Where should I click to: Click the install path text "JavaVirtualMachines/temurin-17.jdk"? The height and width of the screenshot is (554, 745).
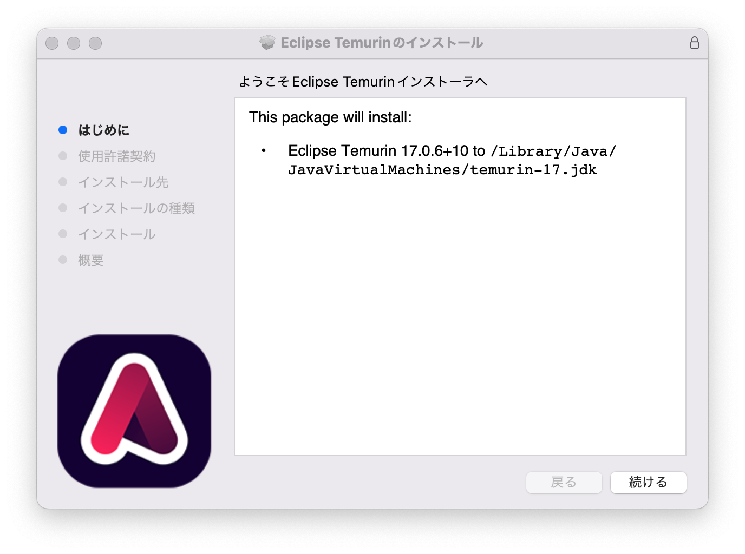click(x=442, y=170)
